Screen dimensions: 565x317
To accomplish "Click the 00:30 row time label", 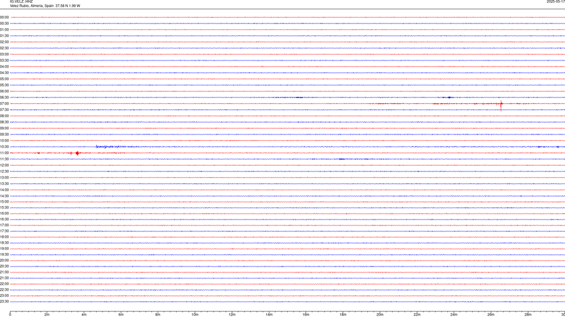I will click(5, 23).
